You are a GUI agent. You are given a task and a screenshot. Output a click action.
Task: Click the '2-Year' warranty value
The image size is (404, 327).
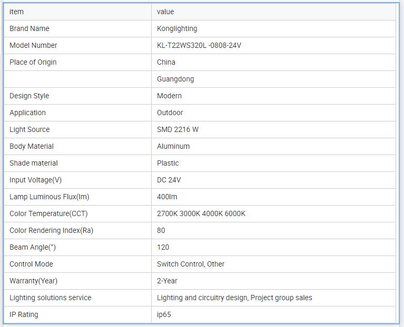[167, 281]
